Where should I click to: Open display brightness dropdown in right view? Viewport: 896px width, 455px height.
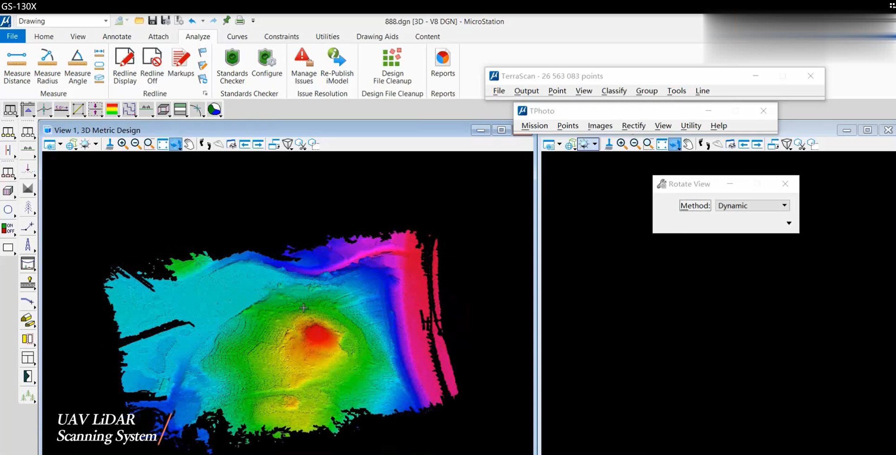click(x=595, y=144)
